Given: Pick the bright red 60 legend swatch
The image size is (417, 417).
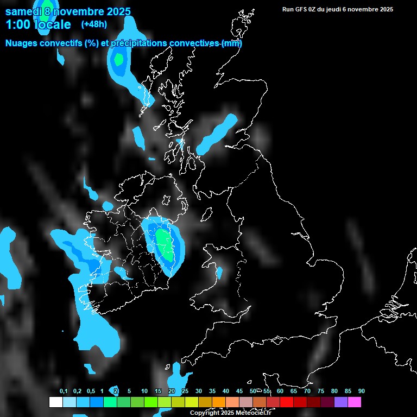Looking at the screenshot, I should pyautogui.click(x=286, y=402).
